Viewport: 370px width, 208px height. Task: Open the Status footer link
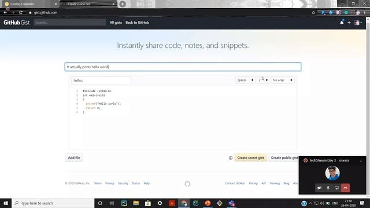pyautogui.click(x=136, y=183)
